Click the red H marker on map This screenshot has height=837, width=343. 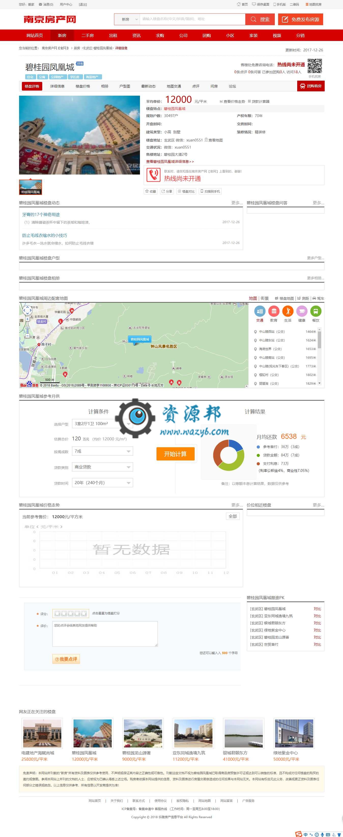coord(72,311)
